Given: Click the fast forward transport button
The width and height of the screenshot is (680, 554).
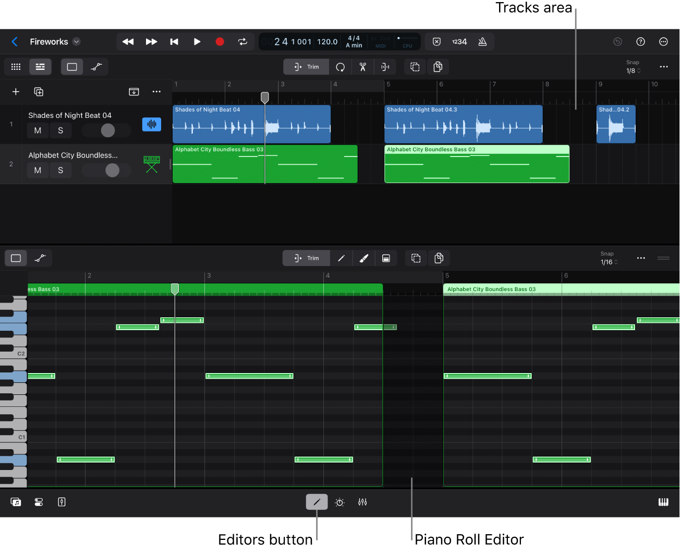Looking at the screenshot, I should point(151,42).
